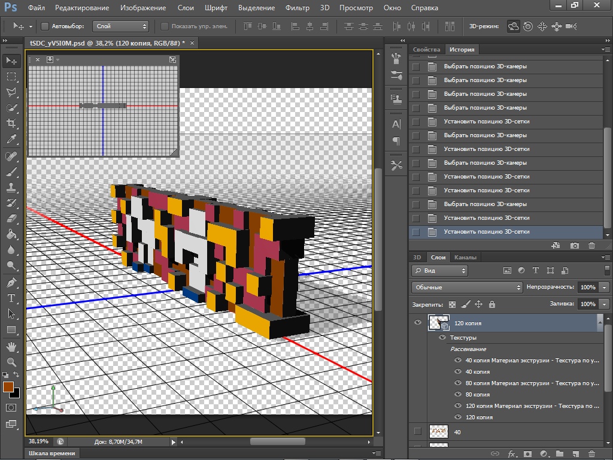Open the Layers panel options menu
Screen dimensions: 613x460
pos(605,258)
